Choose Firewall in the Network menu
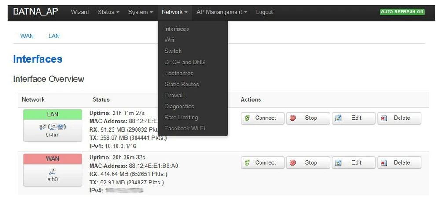This screenshot has width=440, height=199. tap(174, 95)
